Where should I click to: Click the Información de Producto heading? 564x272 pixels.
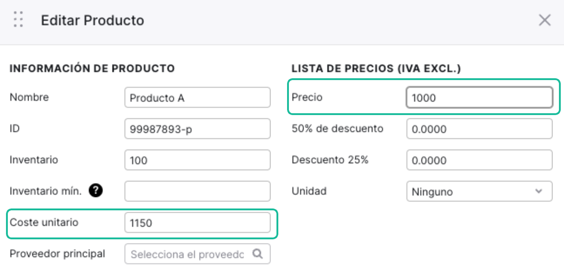coord(92,69)
